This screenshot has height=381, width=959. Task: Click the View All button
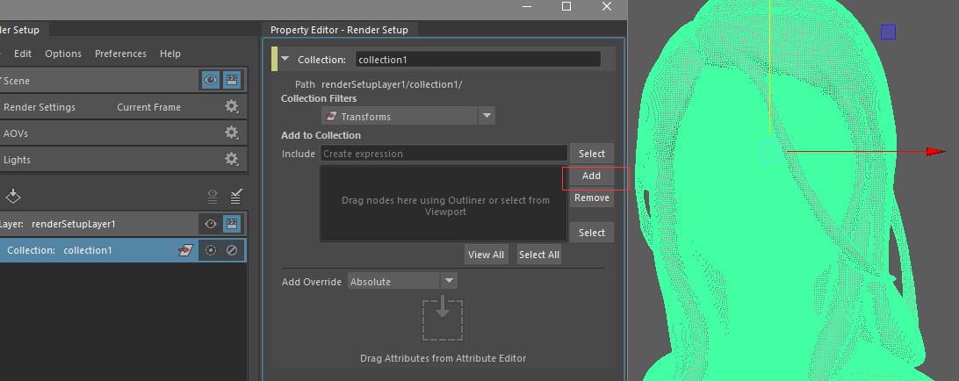486,255
